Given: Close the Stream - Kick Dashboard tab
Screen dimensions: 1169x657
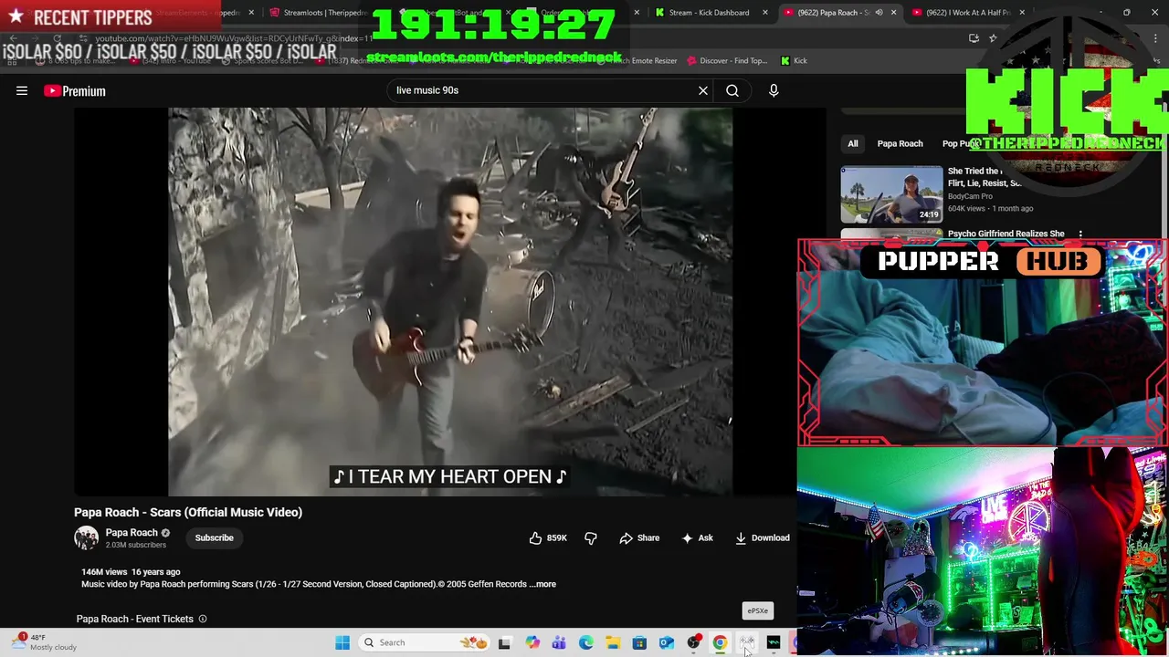Looking at the screenshot, I should (764, 13).
